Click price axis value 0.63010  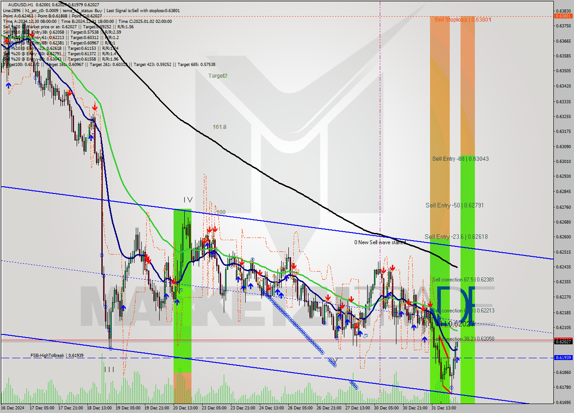point(564,161)
